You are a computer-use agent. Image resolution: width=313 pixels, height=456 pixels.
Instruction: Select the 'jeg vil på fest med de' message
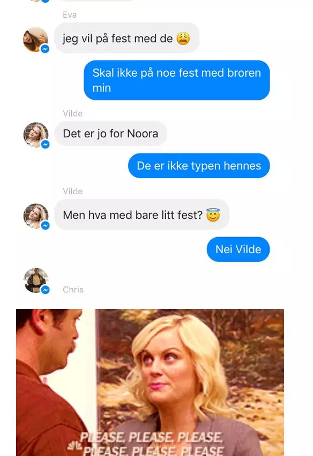tap(126, 38)
